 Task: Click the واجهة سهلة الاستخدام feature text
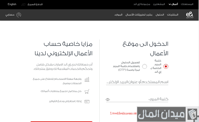[57, 81]
